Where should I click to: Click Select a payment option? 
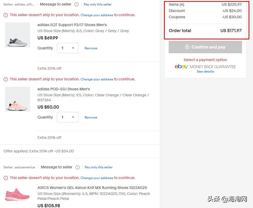pos(205,60)
